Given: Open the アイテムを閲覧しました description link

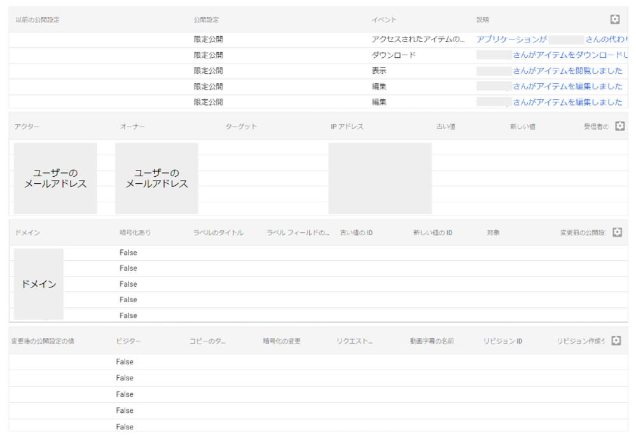Looking at the screenshot, I should pyautogui.click(x=567, y=71).
